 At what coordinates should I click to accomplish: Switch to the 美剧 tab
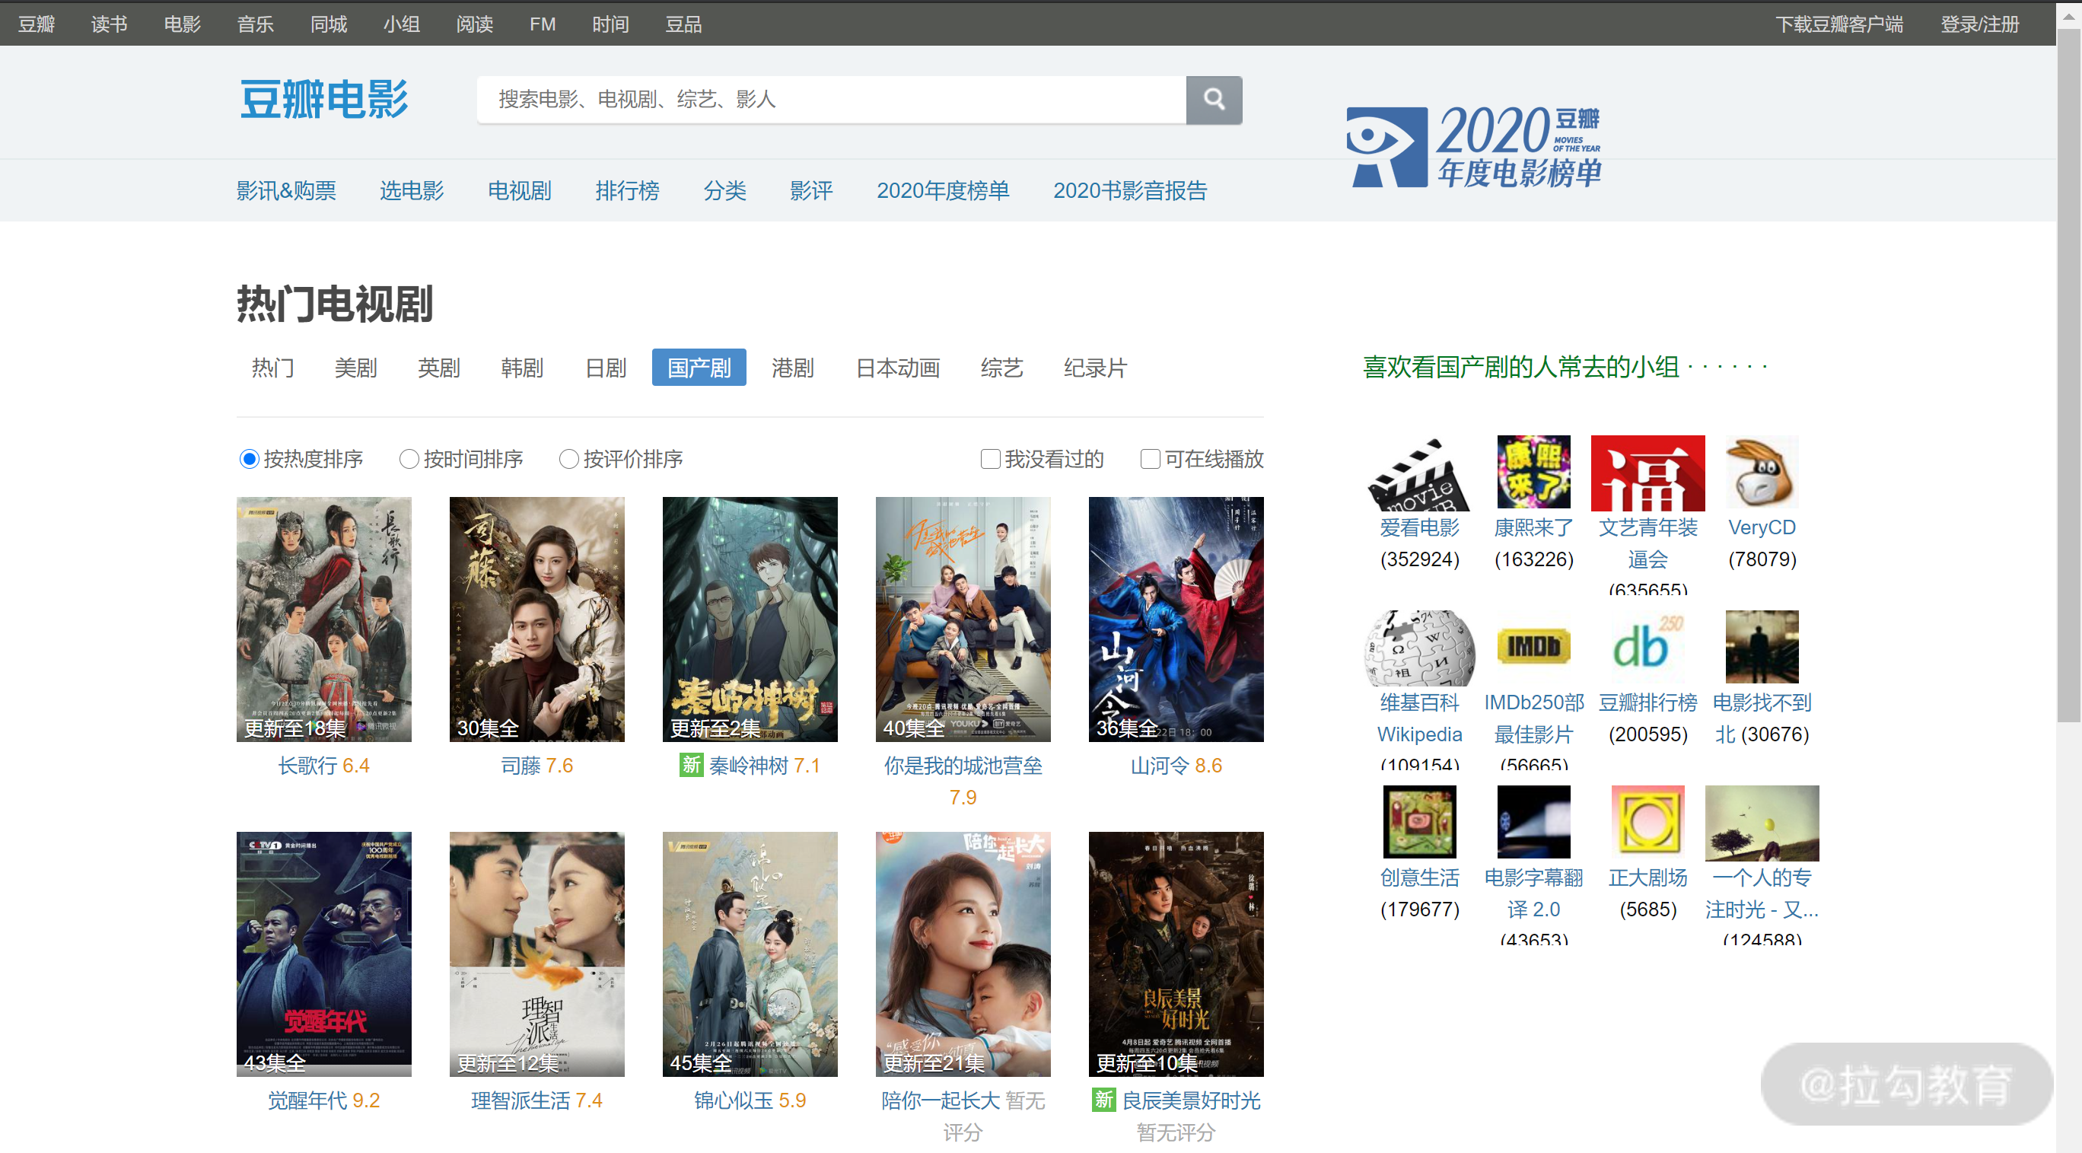(x=355, y=368)
